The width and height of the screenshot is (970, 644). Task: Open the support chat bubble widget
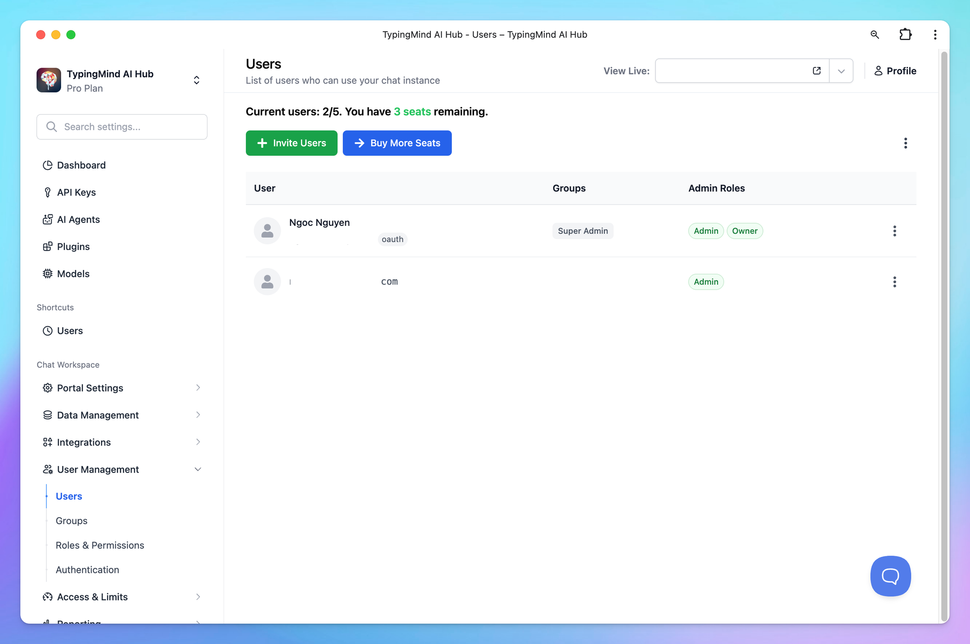[x=890, y=576]
